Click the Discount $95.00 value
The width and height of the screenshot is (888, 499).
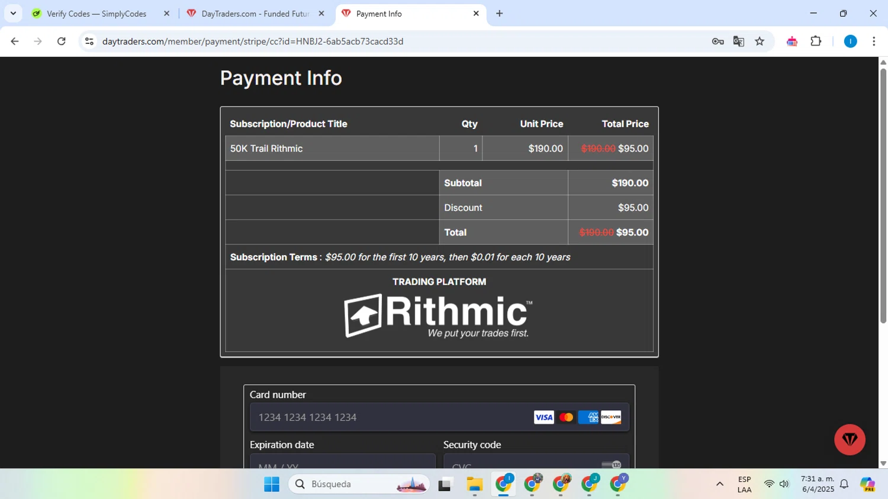(x=633, y=208)
